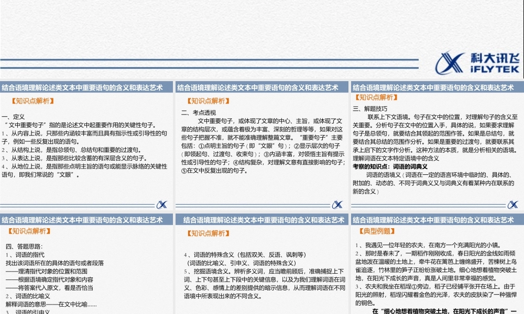Click the line 找出该词语所在的具体的语句或者段落

click(x=55, y=263)
